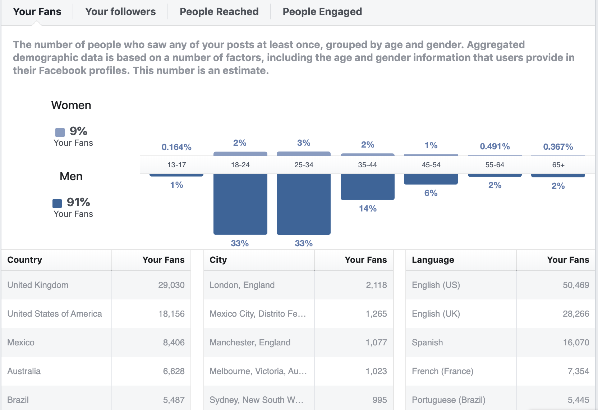Viewport: 598px width, 410px height.
Task: Switch to the Your followers tab
Action: click(120, 11)
